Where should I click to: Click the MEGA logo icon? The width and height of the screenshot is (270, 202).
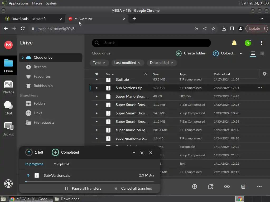[8, 45]
